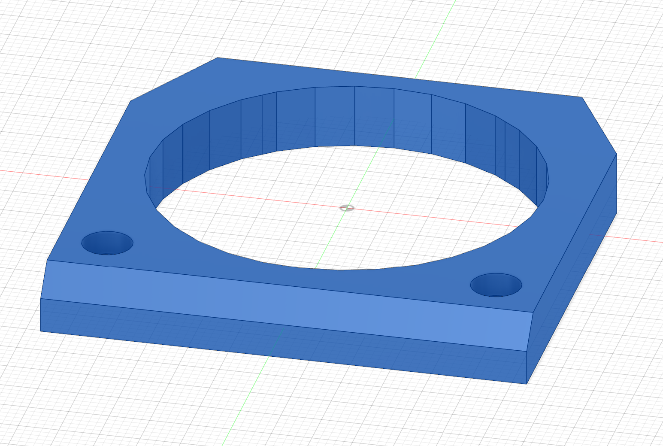Screen dimensions: 663x446
Task: Select the front vertical face below the chamfer
Action: 283,341
